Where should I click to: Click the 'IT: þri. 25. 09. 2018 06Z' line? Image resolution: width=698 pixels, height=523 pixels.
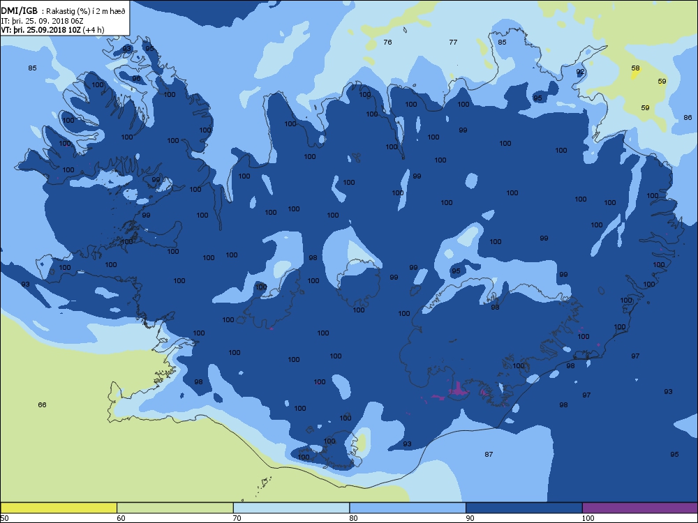[x=43, y=21]
